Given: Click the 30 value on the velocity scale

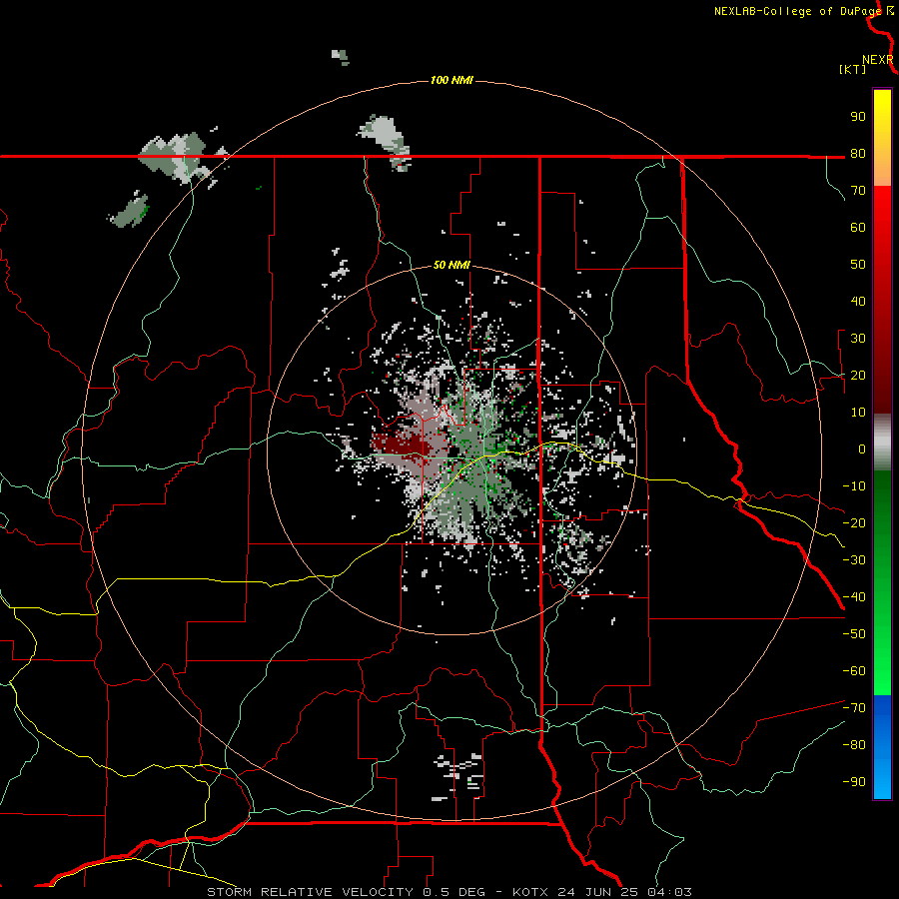Looking at the screenshot, I should [x=858, y=339].
